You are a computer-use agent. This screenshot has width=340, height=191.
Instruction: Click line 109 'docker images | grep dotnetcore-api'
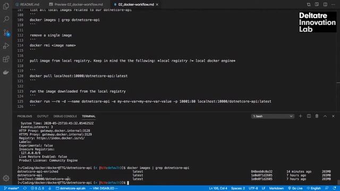click(65, 20)
